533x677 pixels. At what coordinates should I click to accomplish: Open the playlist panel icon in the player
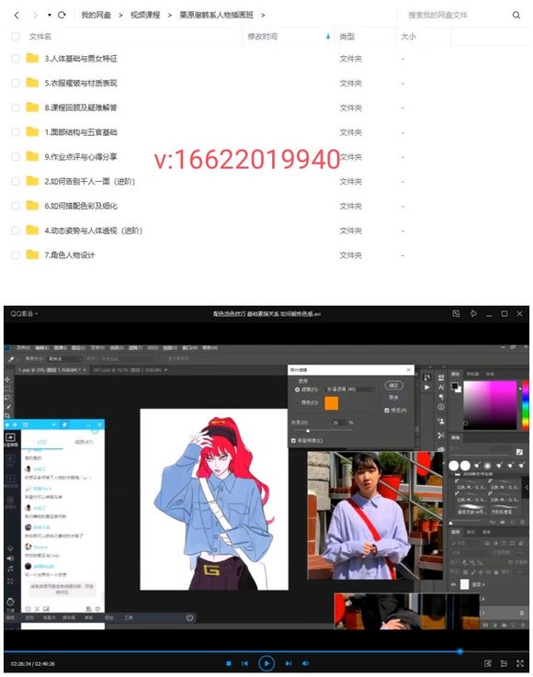tap(504, 663)
